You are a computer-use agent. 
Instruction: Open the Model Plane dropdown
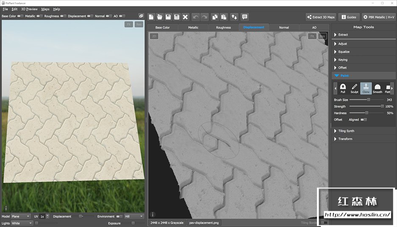[21, 216]
